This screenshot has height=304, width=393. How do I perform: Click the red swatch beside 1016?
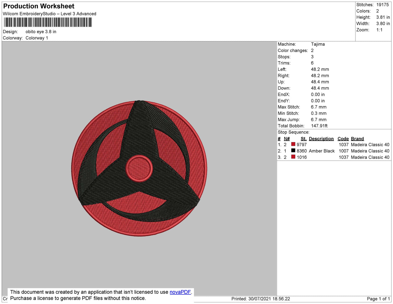point(293,157)
